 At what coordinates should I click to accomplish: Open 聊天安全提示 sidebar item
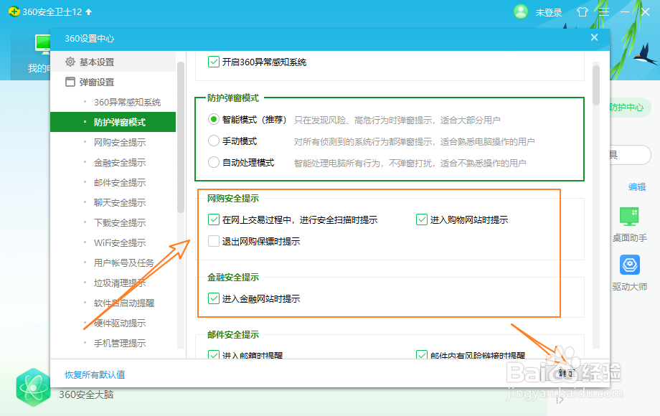point(120,203)
